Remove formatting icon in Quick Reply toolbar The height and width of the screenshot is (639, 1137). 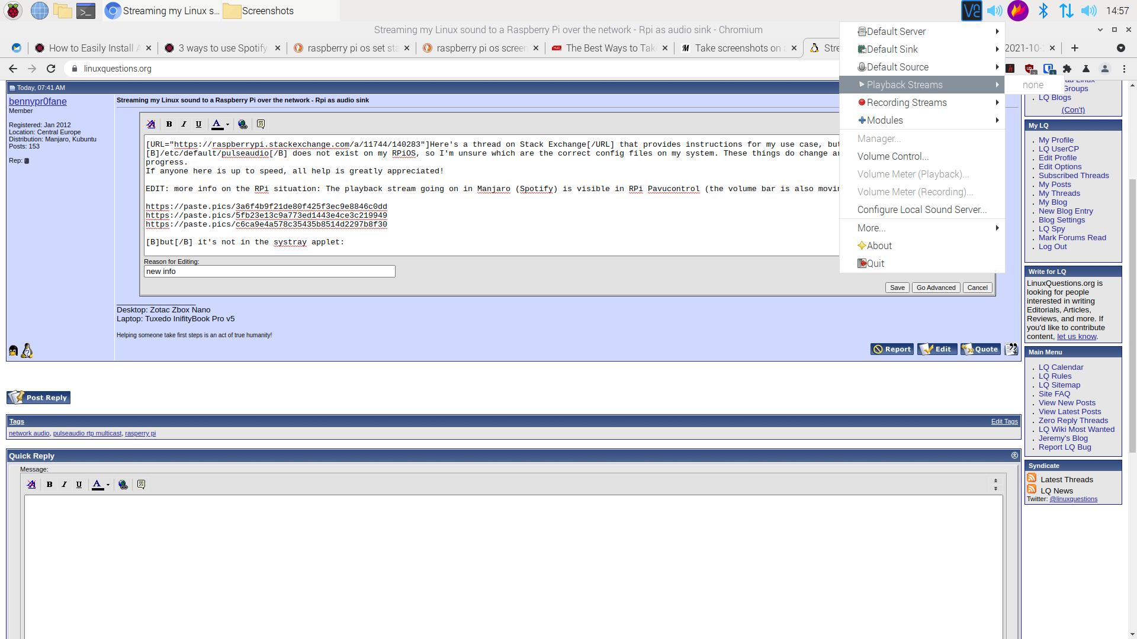(31, 485)
